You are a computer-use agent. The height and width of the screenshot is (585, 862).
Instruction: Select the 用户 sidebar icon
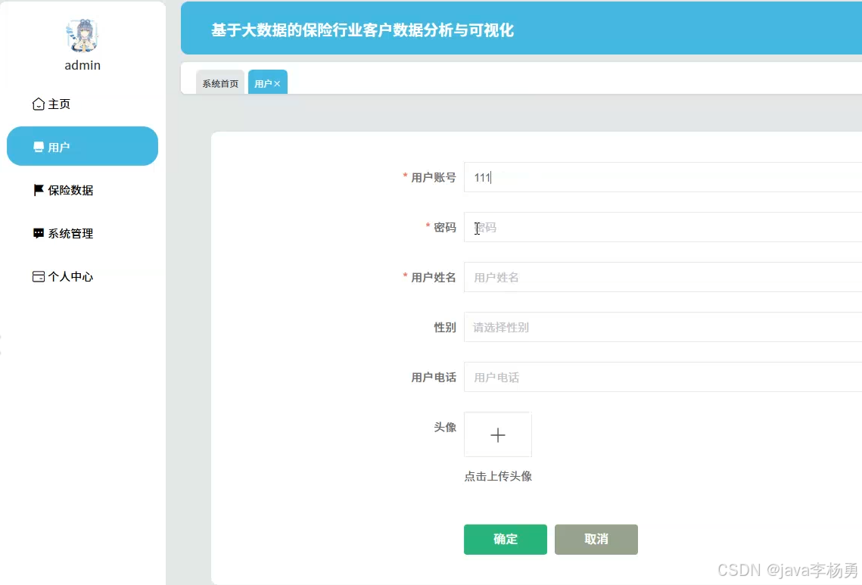tap(39, 146)
